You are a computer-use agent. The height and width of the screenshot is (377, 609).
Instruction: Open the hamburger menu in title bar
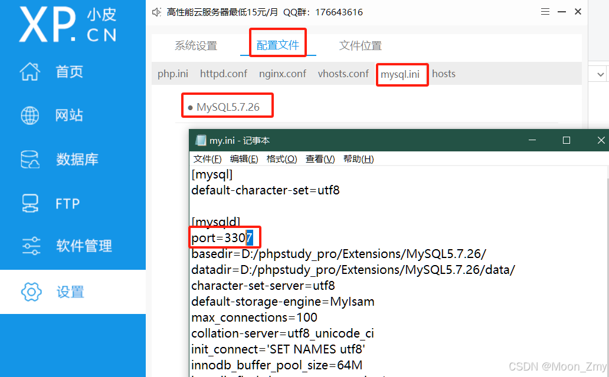pos(545,12)
